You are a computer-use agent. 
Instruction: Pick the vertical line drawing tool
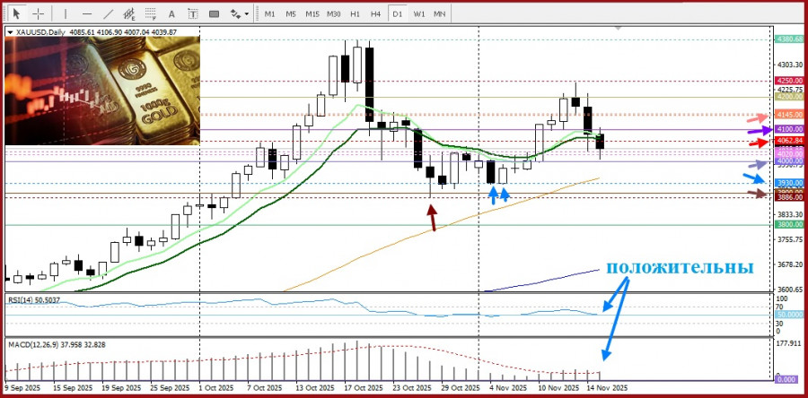[x=66, y=14]
